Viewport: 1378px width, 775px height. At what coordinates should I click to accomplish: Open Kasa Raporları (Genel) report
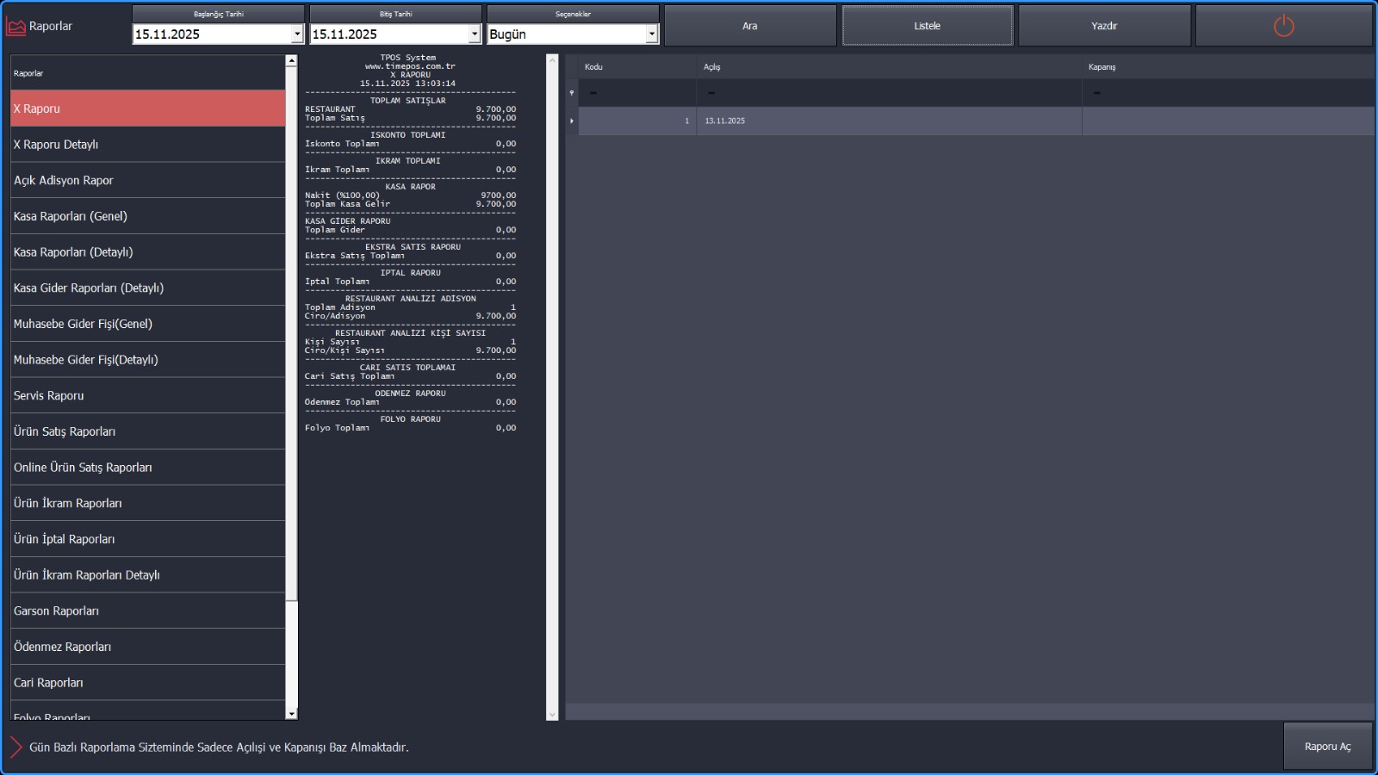(x=147, y=216)
